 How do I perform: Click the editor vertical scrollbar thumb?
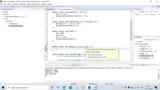(131, 29)
